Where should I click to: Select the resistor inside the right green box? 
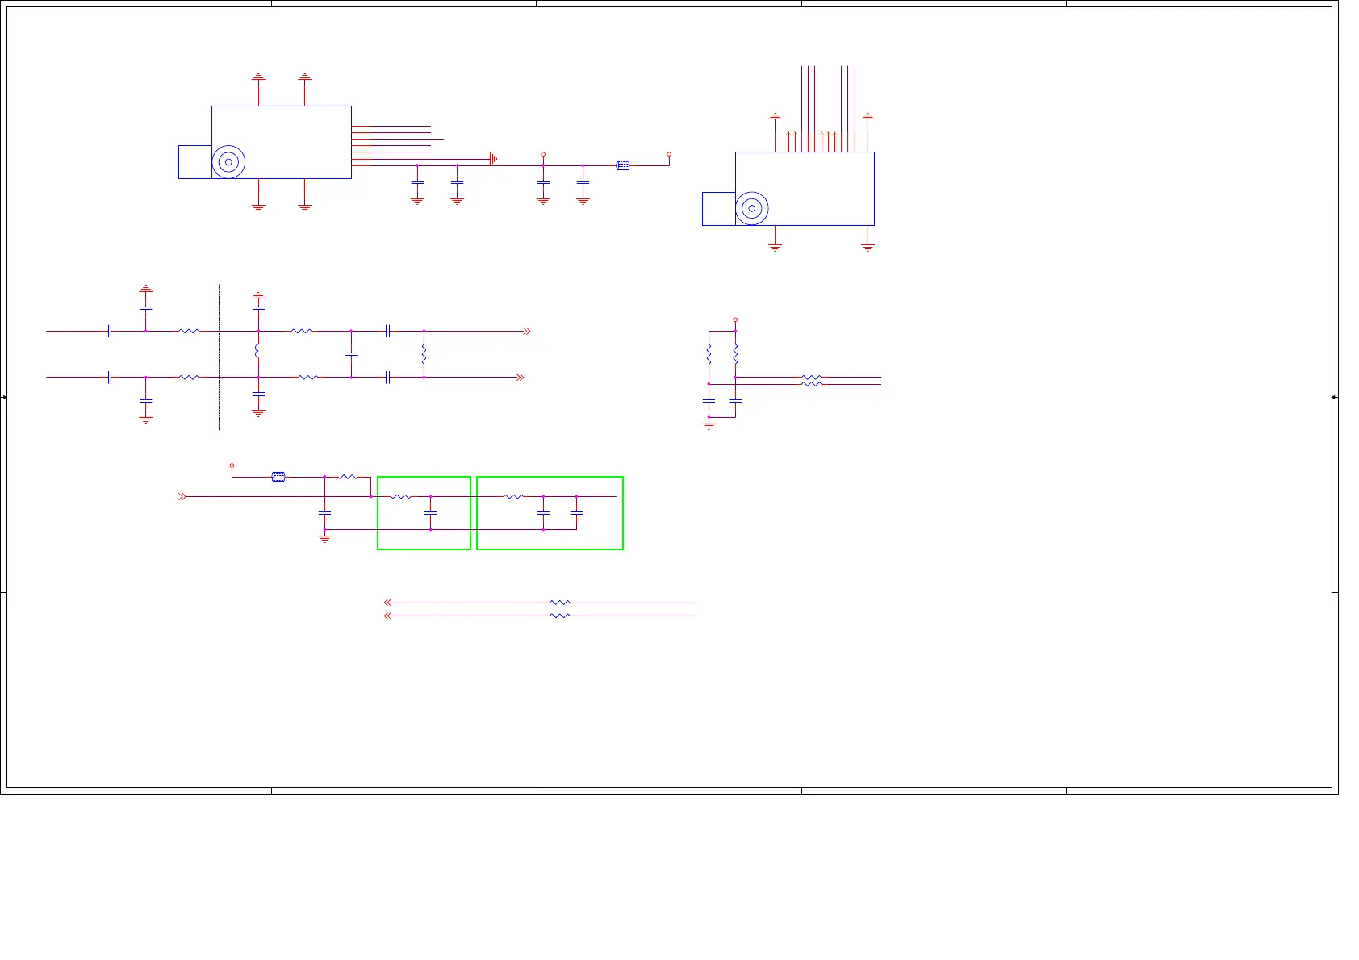514,497
